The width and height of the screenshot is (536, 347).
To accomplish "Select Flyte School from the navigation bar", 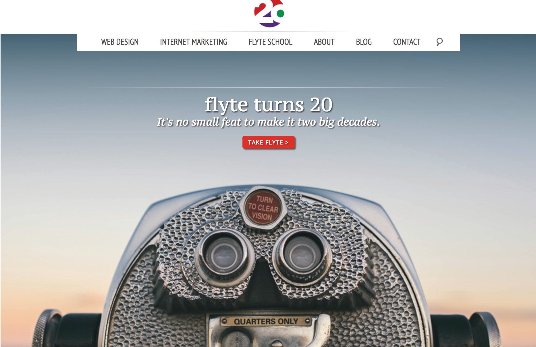I will [270, 42].
